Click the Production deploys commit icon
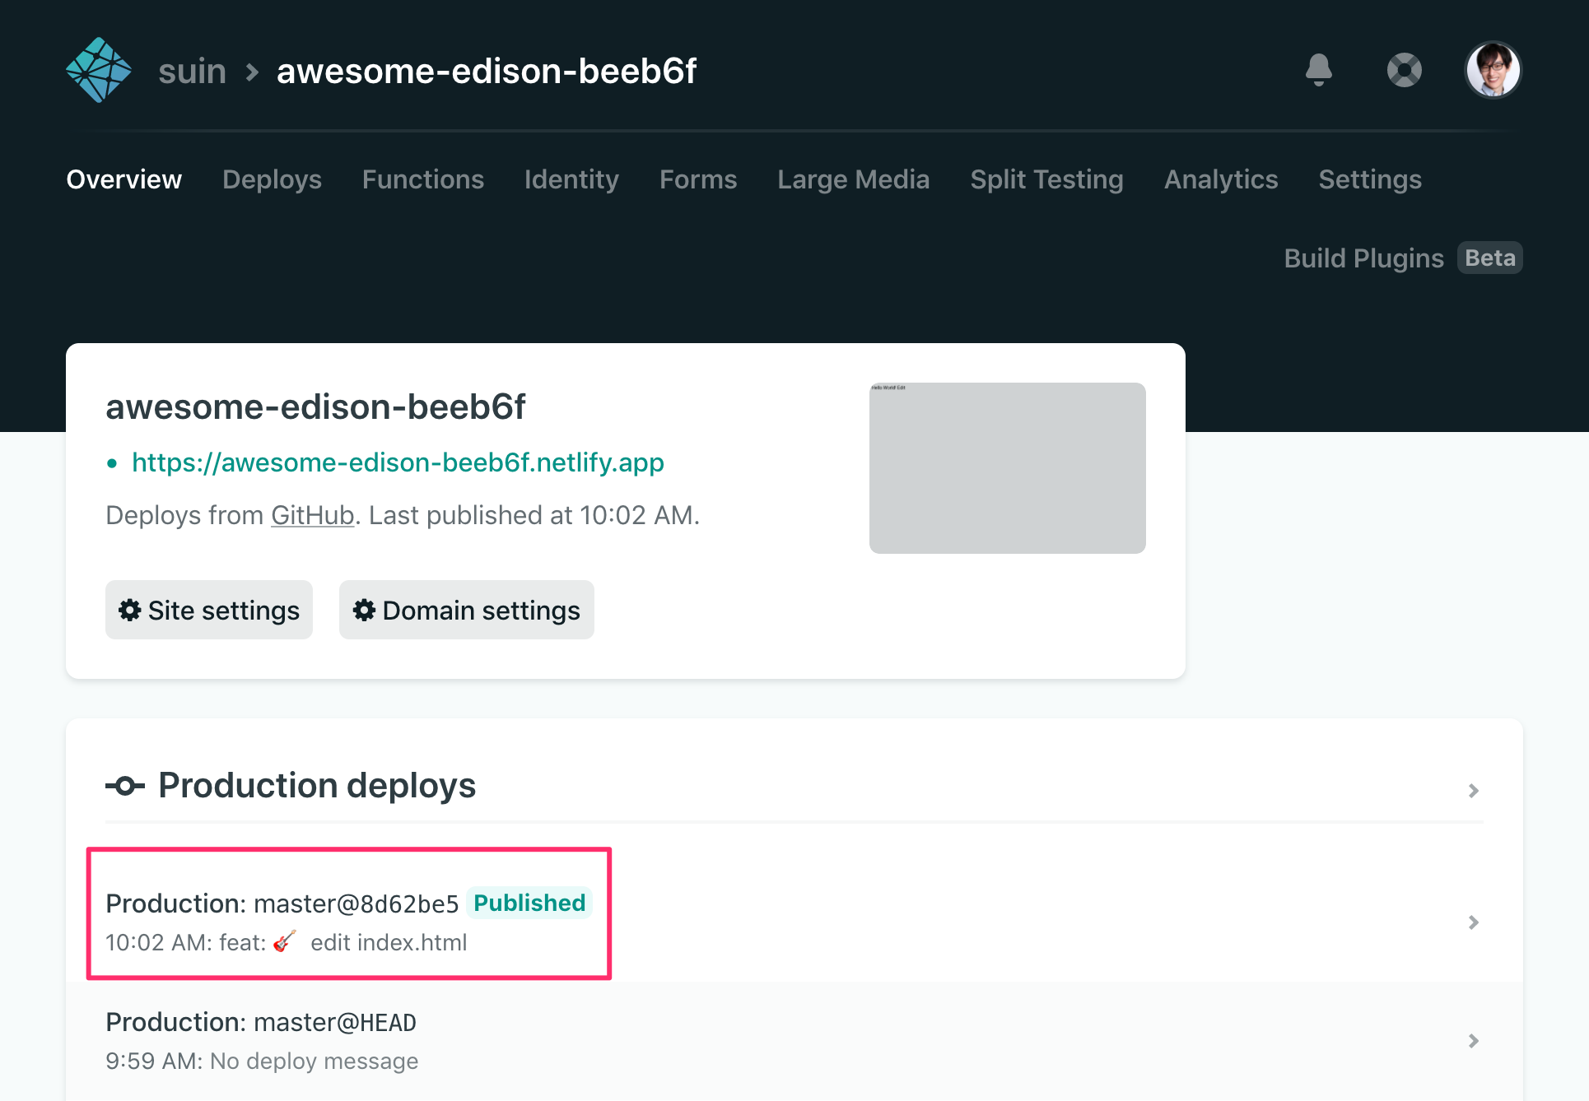 click(125, 786)
